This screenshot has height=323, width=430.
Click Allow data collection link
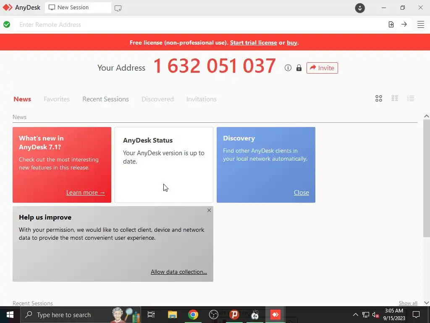pyautogui.click(x=179, y=272)
